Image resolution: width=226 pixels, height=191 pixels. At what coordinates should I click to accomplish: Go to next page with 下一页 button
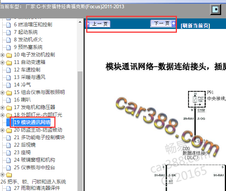pos(163,23)
